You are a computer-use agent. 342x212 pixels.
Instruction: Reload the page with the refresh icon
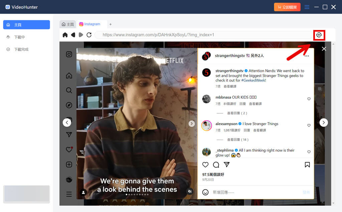pyautogui.click(x=89, y=35)
